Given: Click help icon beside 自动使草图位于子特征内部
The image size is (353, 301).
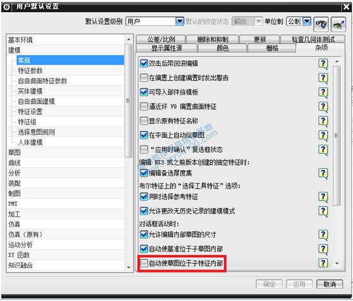Looking at the screenshot, I should (x=323, y=263).
